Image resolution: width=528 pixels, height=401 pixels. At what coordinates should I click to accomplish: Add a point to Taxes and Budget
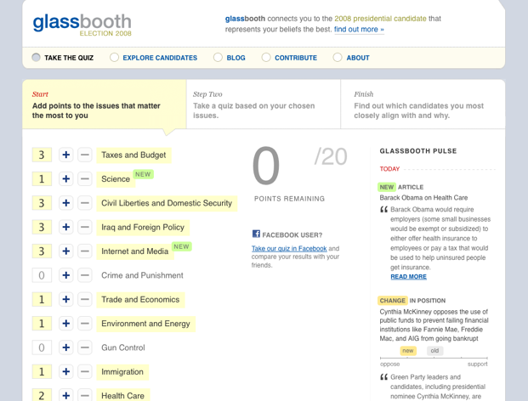(66, 155)
